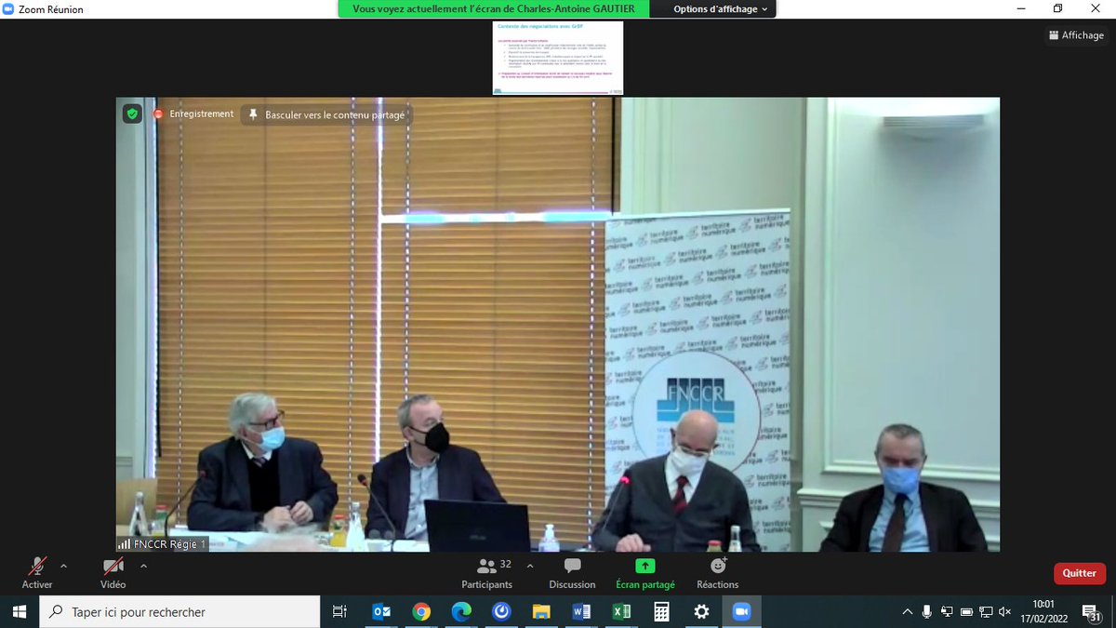Open clock and date 17/02/2022

point(1043,611)
